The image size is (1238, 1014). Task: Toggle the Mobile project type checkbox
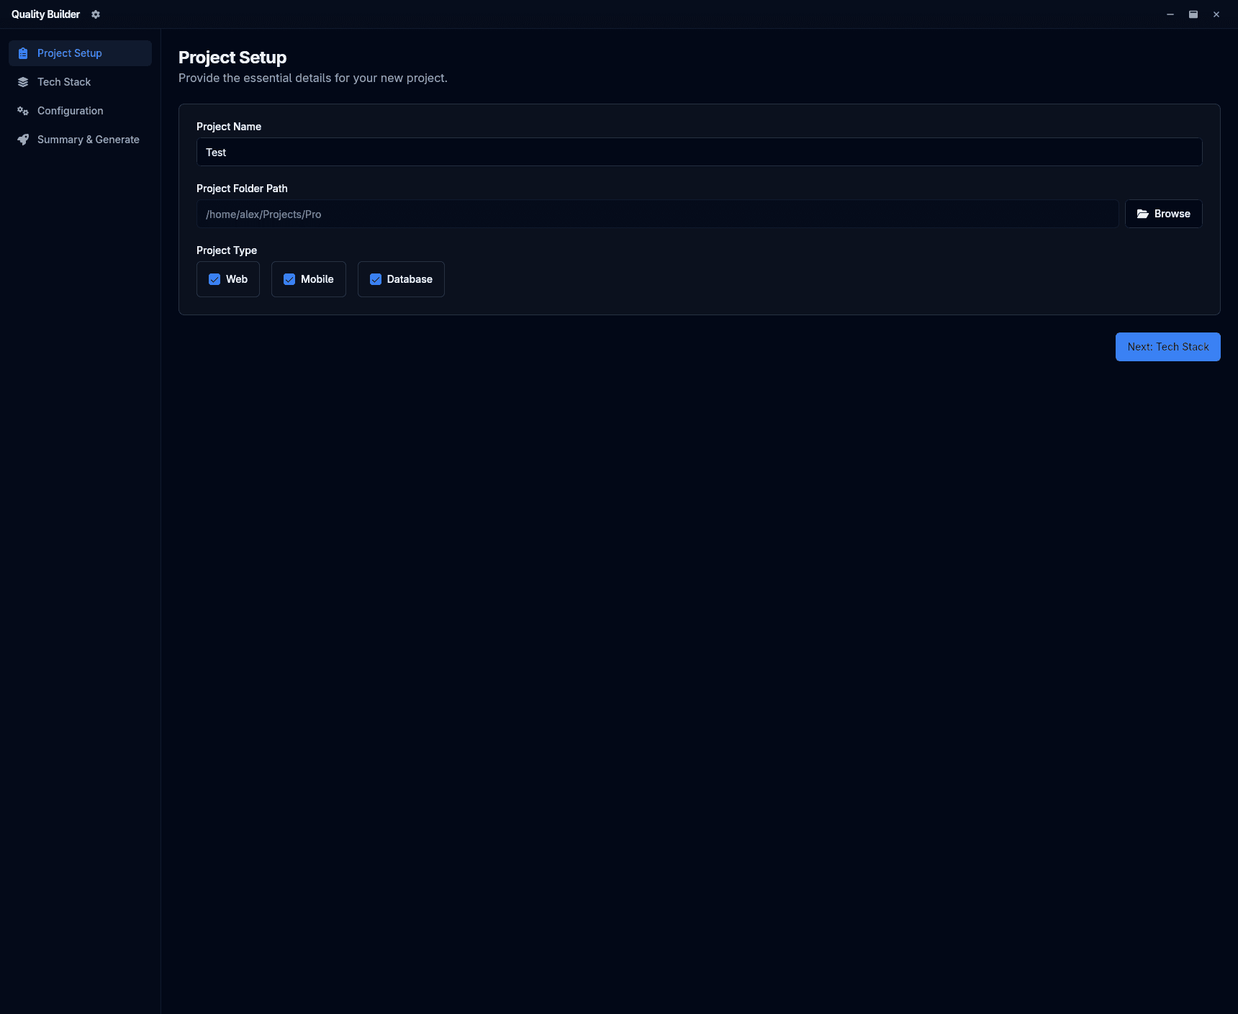[x=289, y=279]
